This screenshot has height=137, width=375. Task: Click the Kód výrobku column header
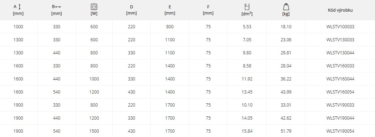[340, 10]
